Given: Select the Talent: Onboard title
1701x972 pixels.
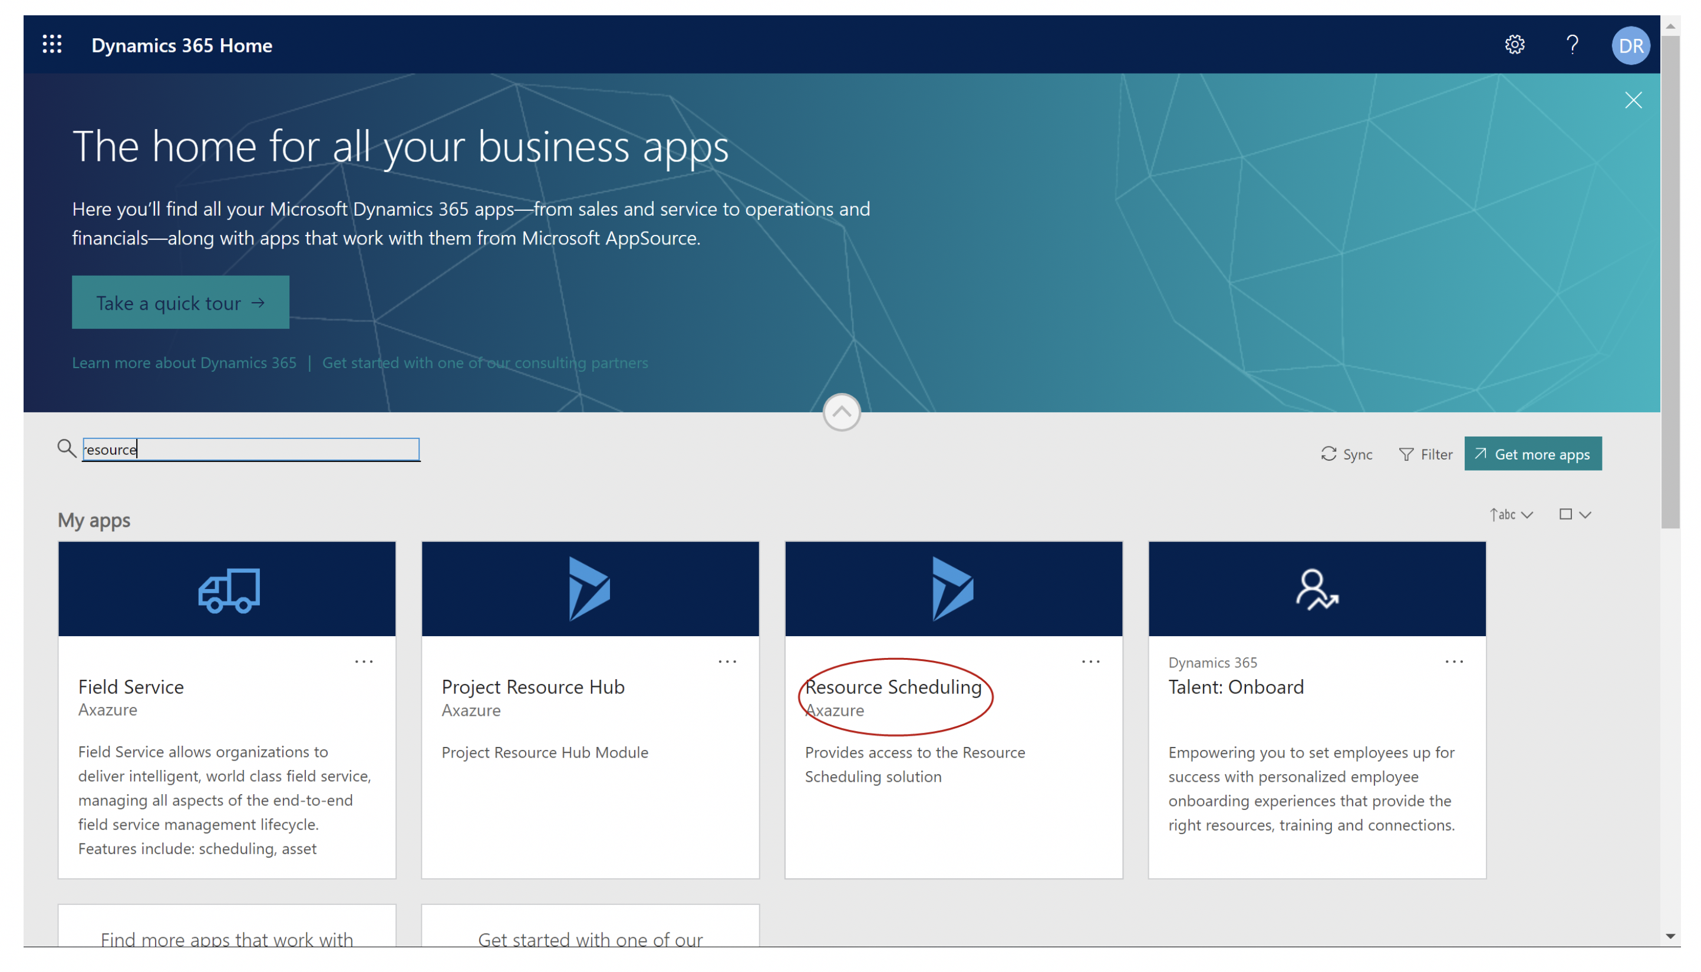Looking at the screenshot, I should pos(1235,687).
